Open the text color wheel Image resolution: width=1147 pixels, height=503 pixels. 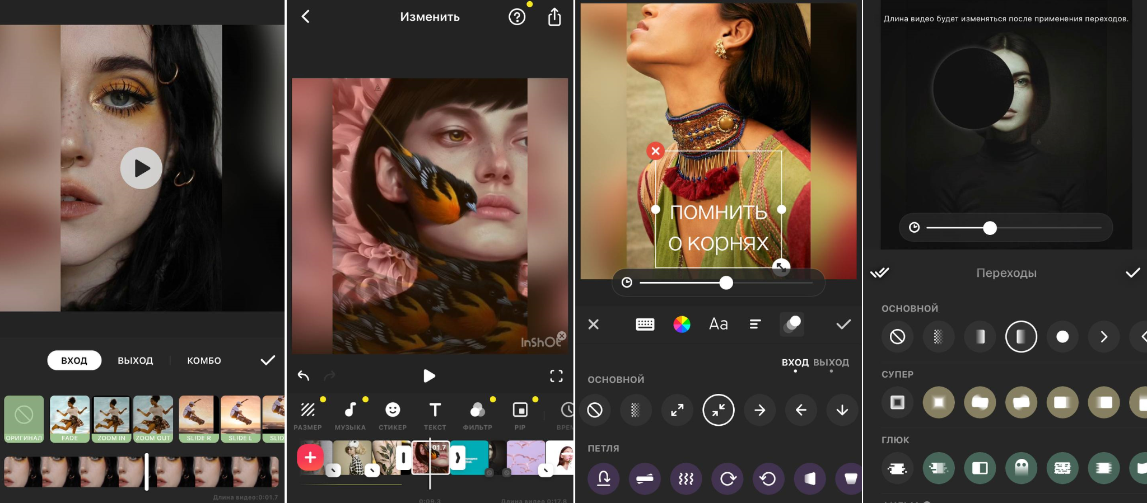682,325
